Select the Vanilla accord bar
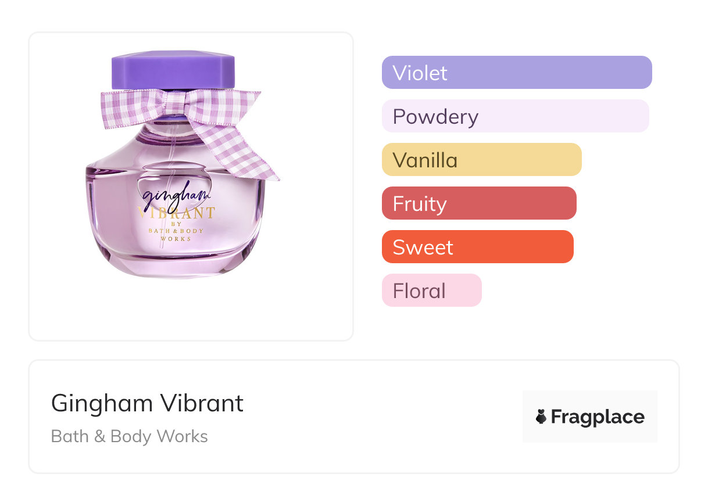 (x=481, y=160)
